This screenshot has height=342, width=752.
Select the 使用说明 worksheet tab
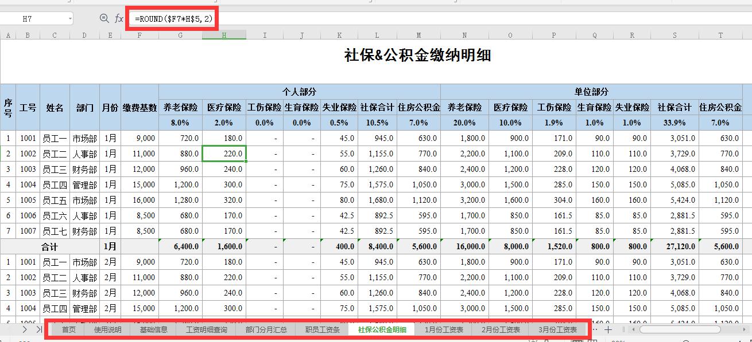click(x=110, y=329)
